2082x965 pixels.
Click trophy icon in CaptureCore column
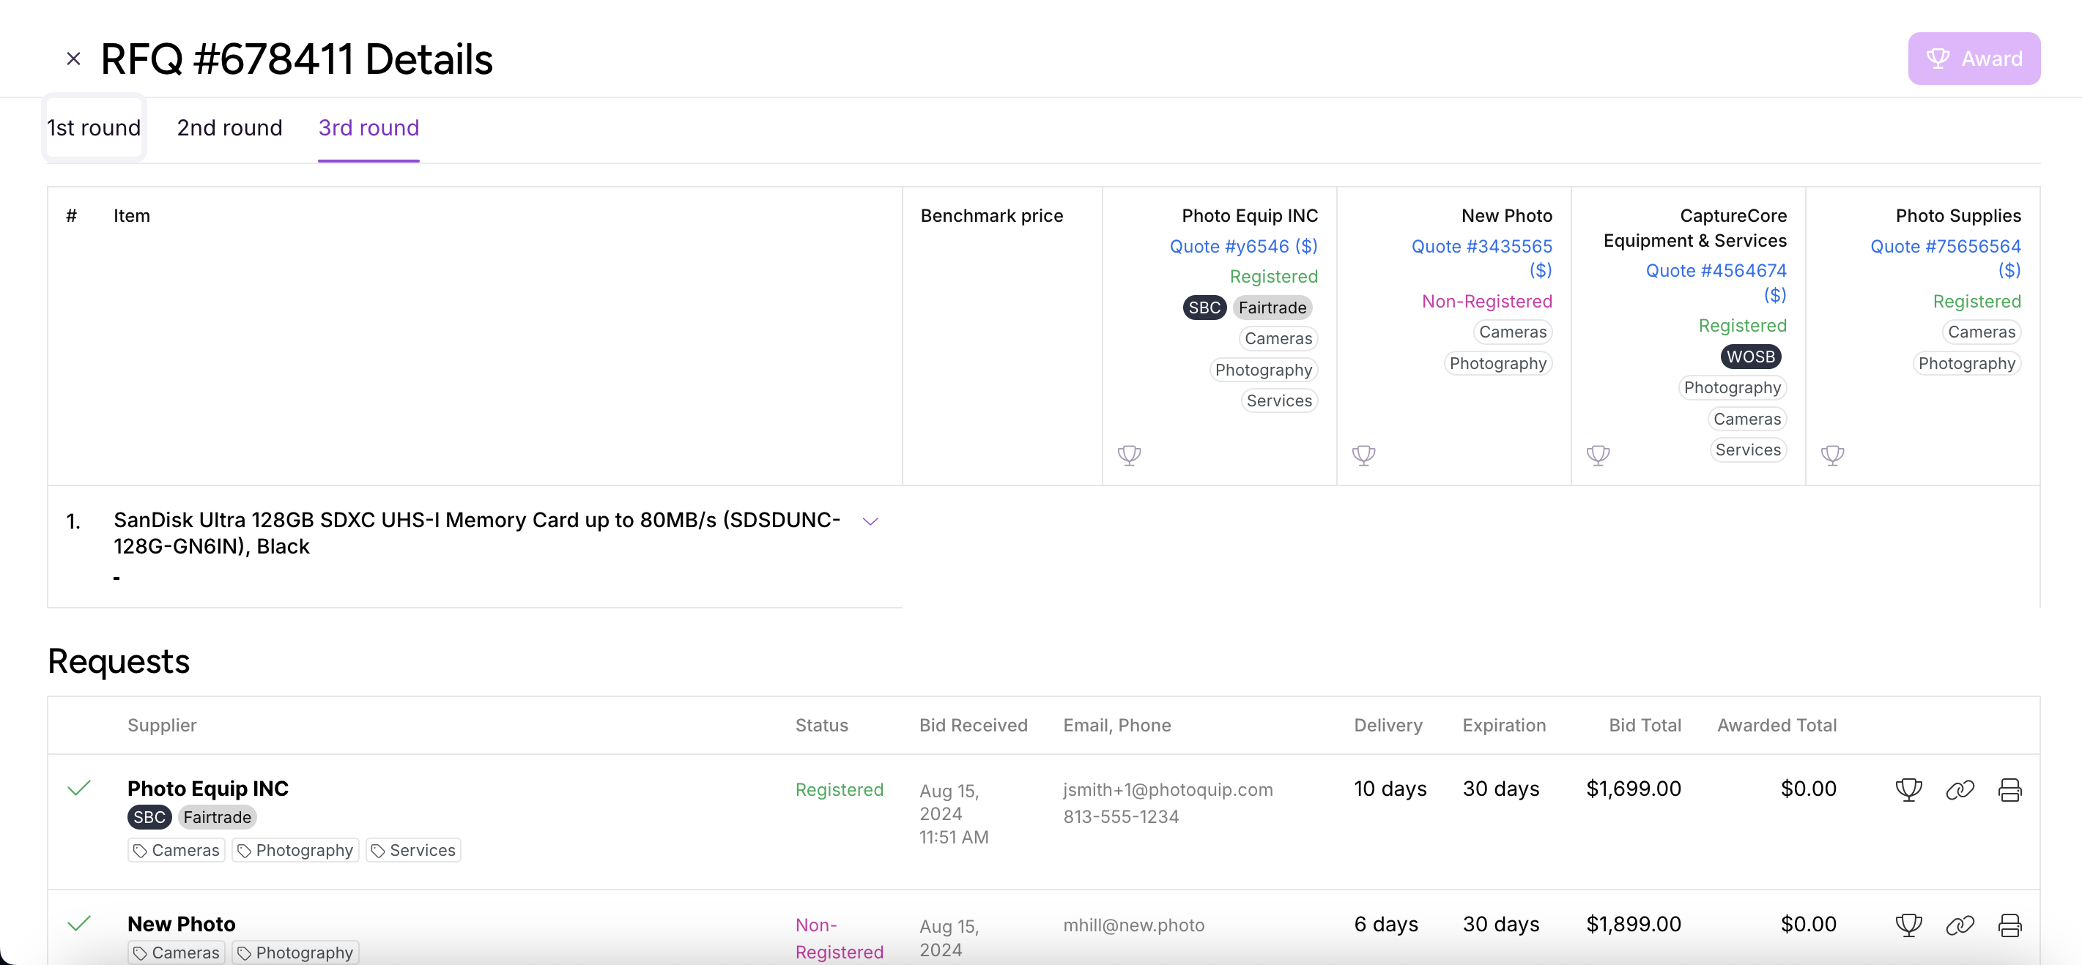(1598, 455)
